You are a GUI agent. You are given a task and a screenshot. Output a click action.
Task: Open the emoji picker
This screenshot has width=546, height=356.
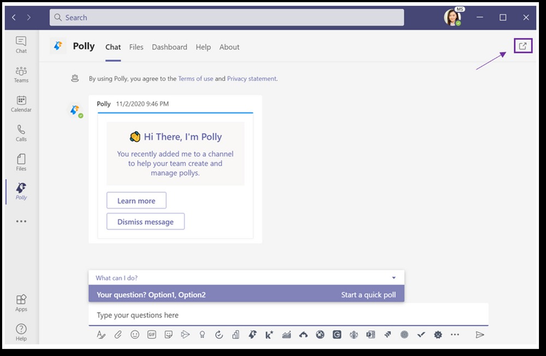coord(135,335)
